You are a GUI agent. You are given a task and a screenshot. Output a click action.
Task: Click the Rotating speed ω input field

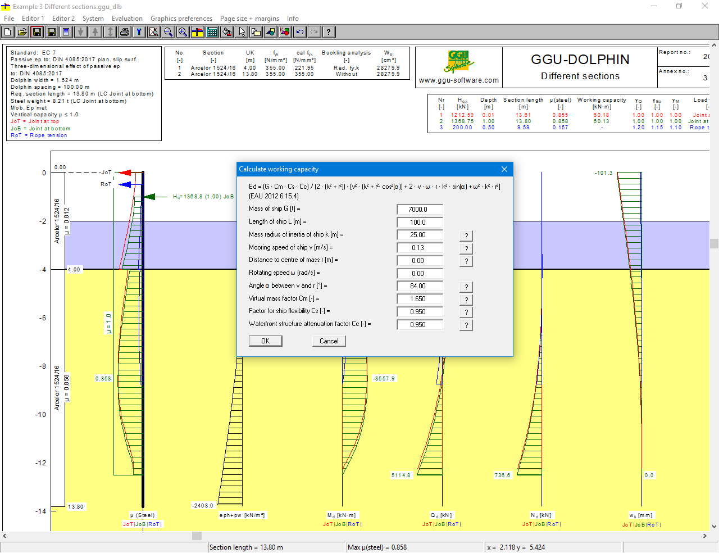click(420, 274)
